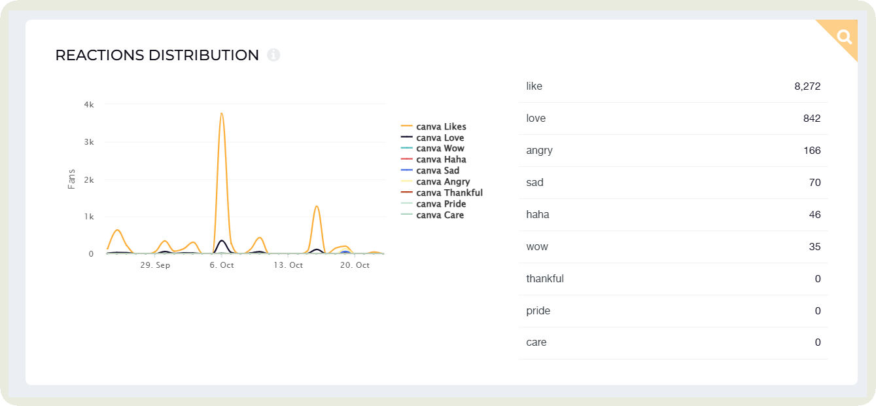Image resolution: width=876 pixels, height=406 pixels.
Task: Click the canva Wow legend marker
Action: tap(406, 149)
